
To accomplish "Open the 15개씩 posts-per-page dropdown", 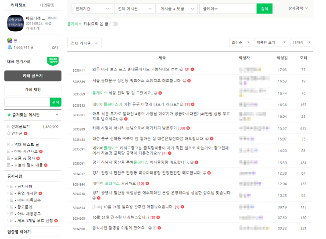I will coord(301,42).
